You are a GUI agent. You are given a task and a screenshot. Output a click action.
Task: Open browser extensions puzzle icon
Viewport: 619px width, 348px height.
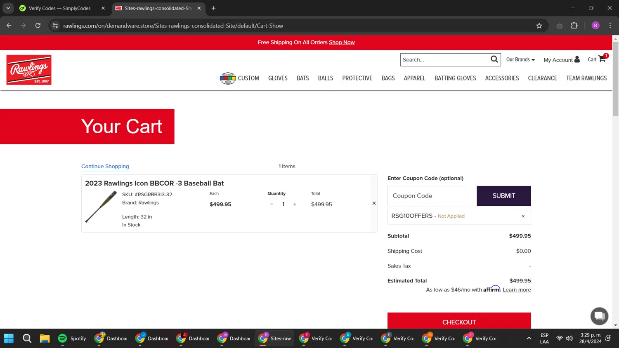click(574, 26)
